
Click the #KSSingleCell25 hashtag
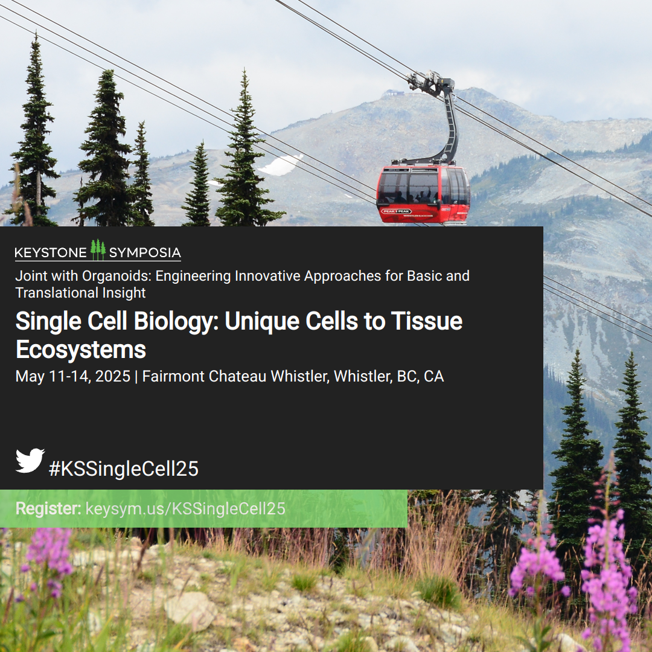click(x=124, y=468)
